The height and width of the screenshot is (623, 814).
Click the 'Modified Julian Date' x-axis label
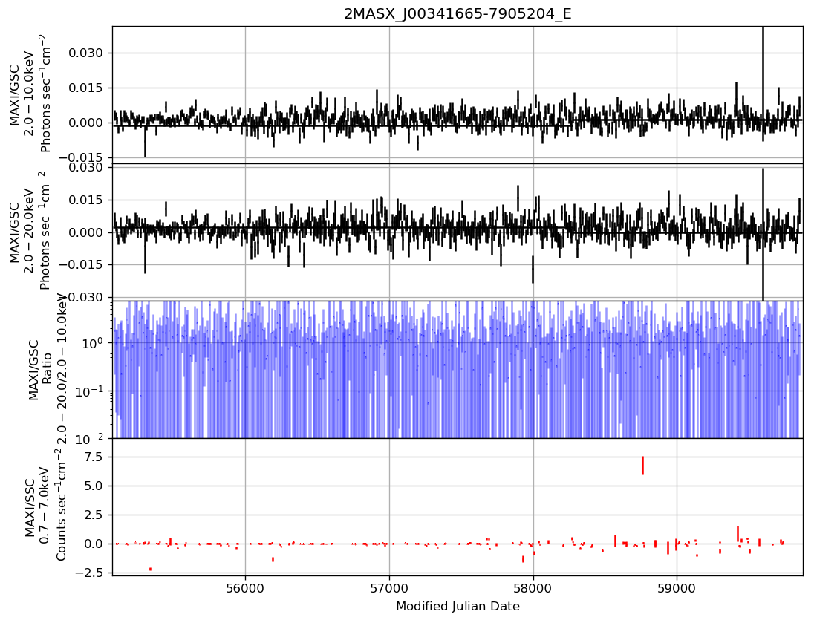point(458,606)
